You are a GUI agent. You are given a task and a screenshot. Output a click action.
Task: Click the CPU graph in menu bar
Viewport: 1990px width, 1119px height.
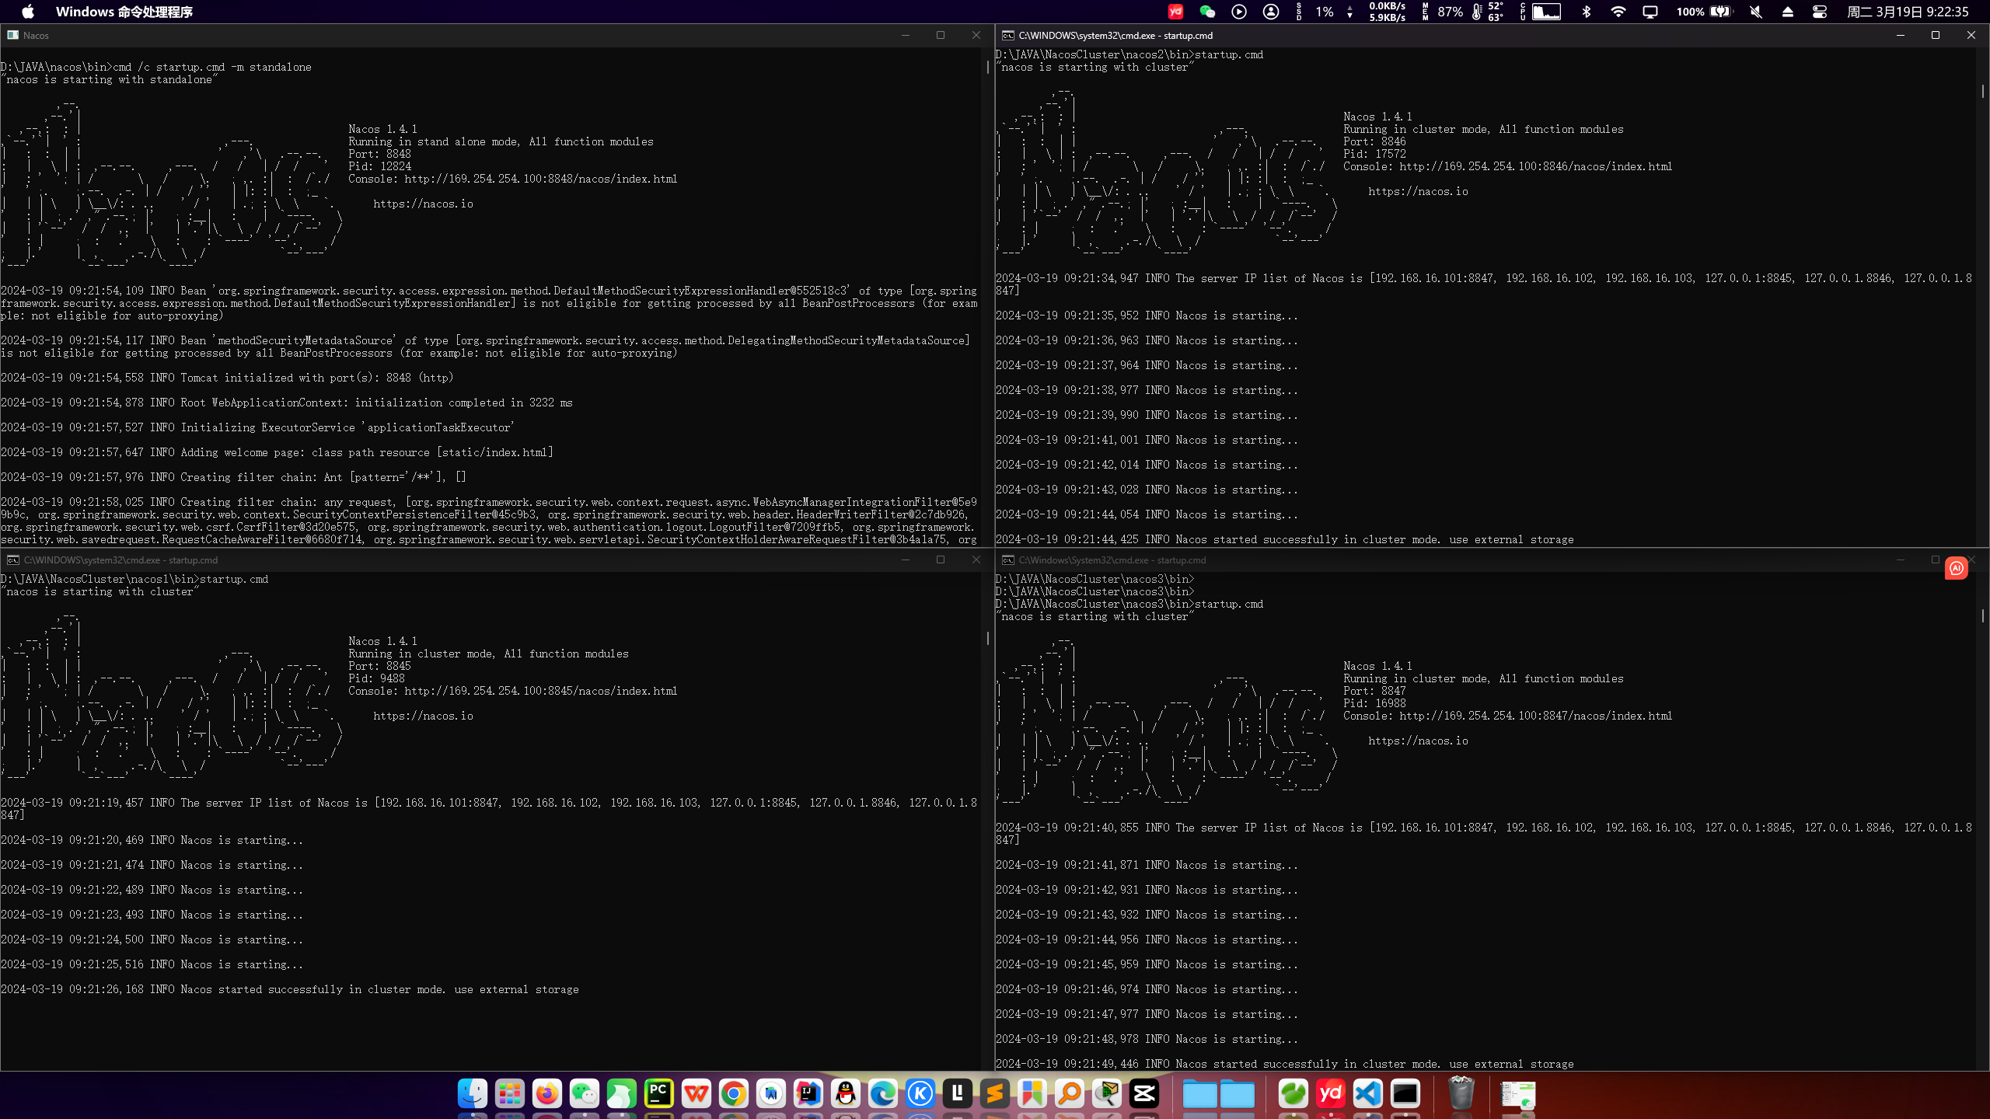(1546, 12)
